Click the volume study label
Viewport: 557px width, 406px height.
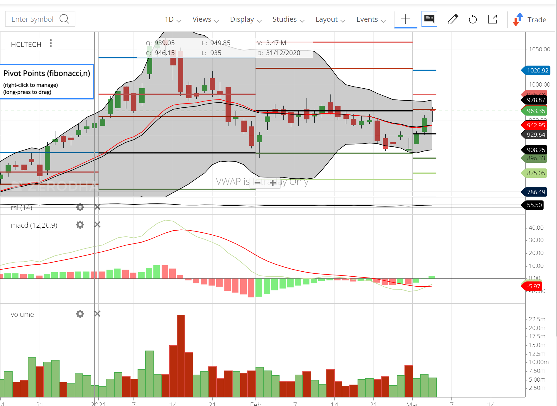(x=22, y=314)
